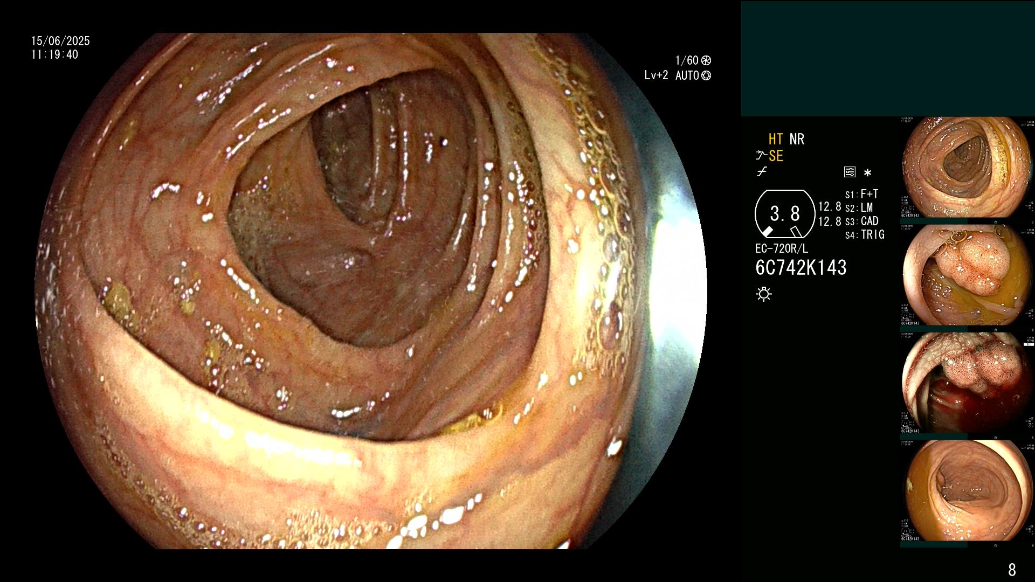Click the lower 12.8 diameter value
Screen dimensions: 1035x582
click(x=830, y=221)
